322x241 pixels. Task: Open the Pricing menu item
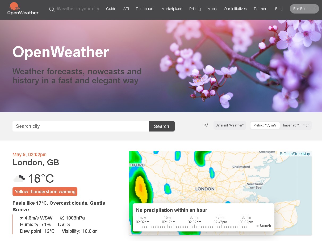pyautogui.click(x=195, y=9)
